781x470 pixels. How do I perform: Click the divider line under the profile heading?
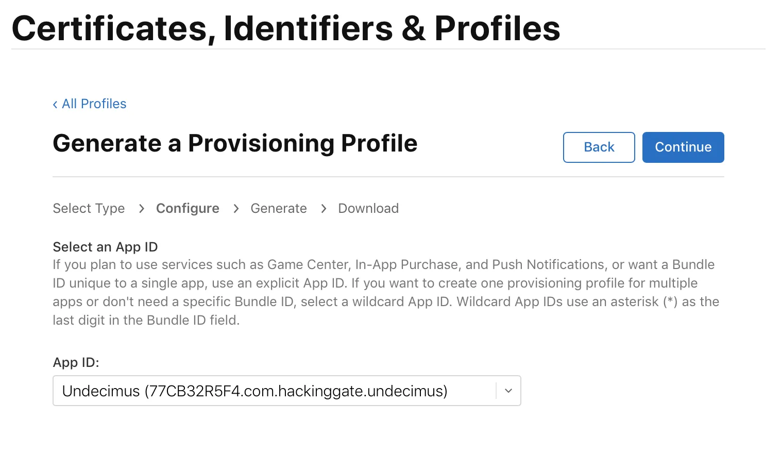(388, 177)
